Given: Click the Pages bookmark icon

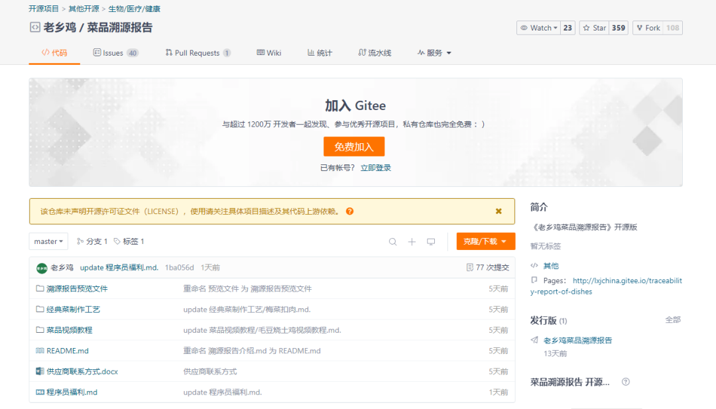Looking at the screenshot, I should [534, 280].
